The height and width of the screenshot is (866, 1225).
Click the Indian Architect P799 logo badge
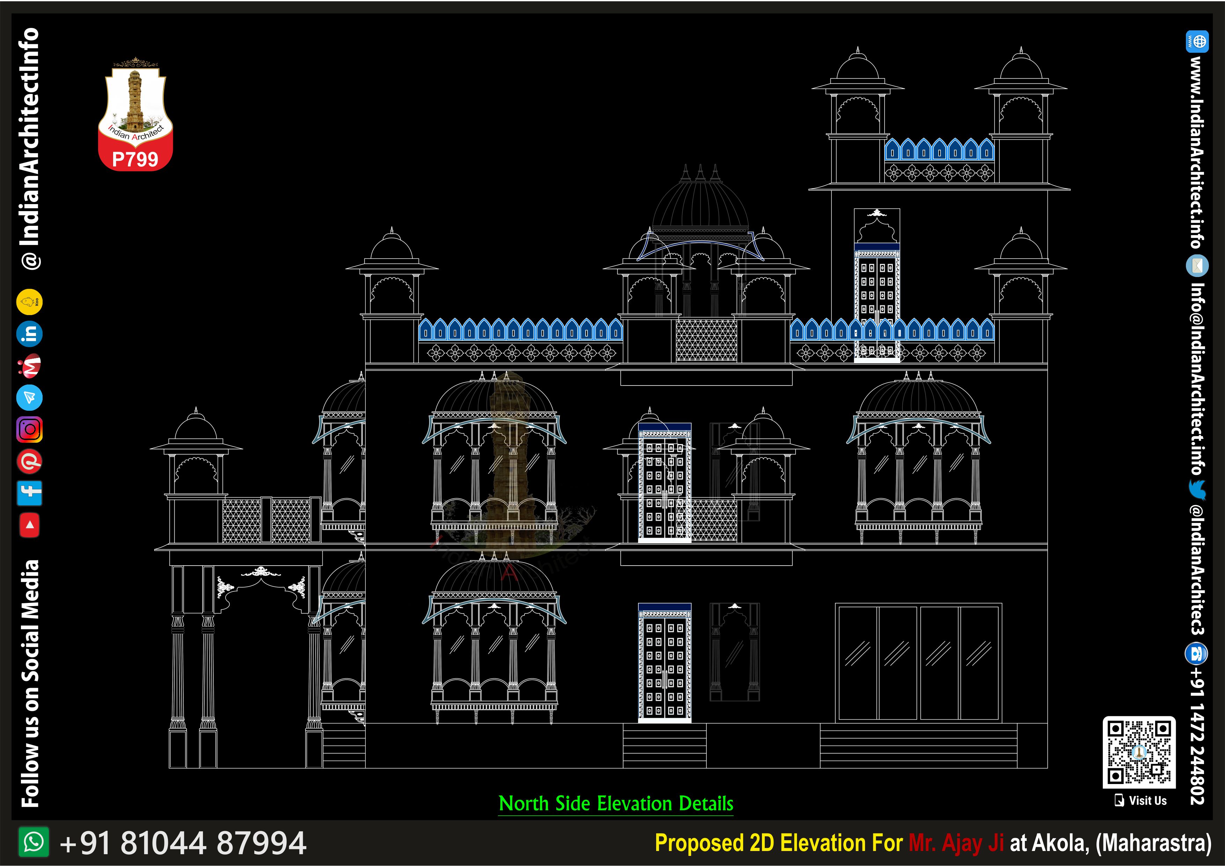[135, 115]
